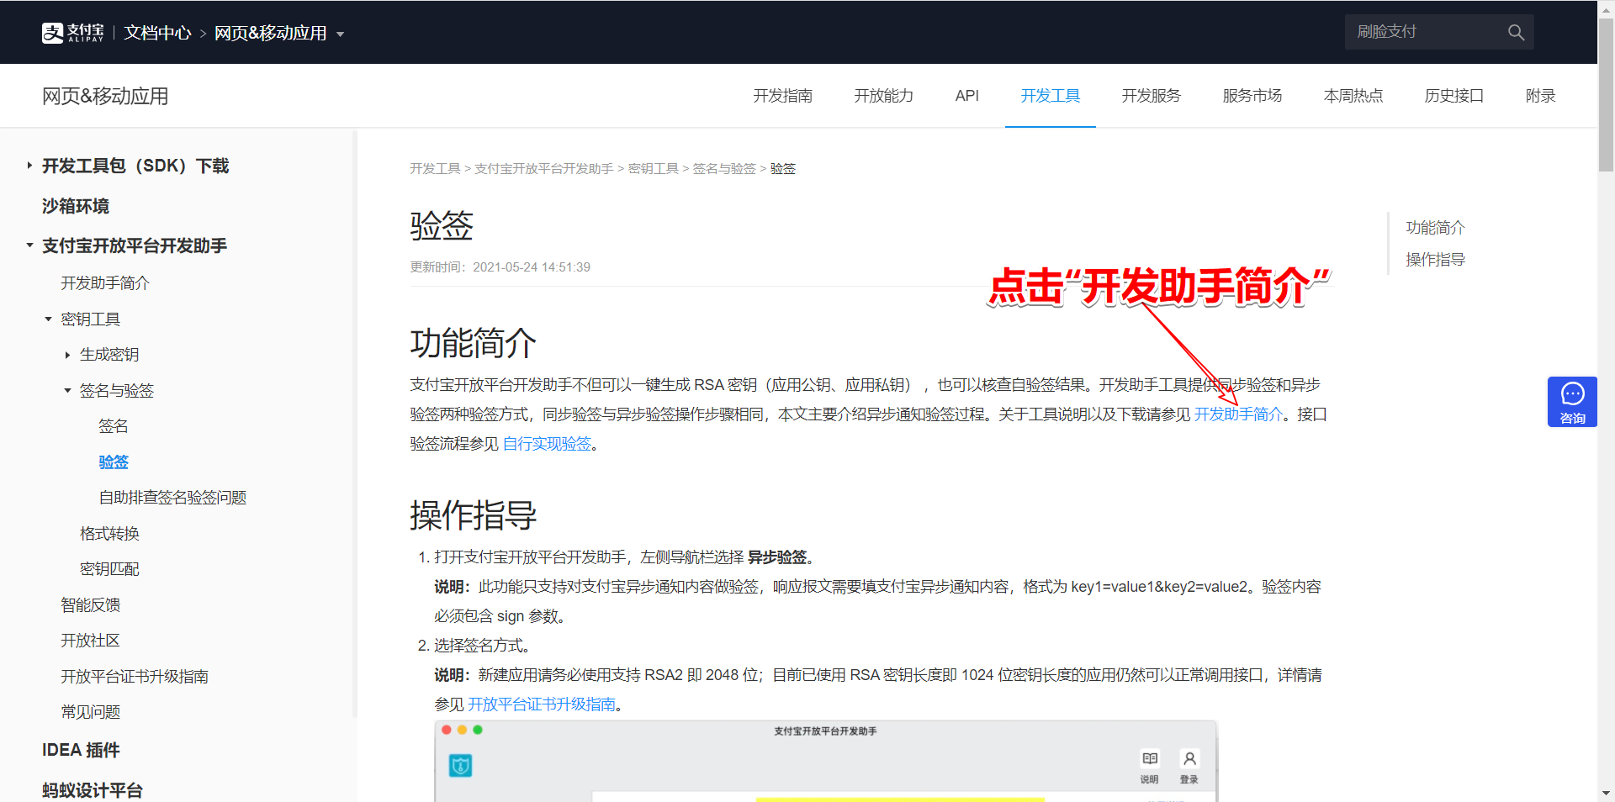Open the 附录 tab

[1540, 96]
